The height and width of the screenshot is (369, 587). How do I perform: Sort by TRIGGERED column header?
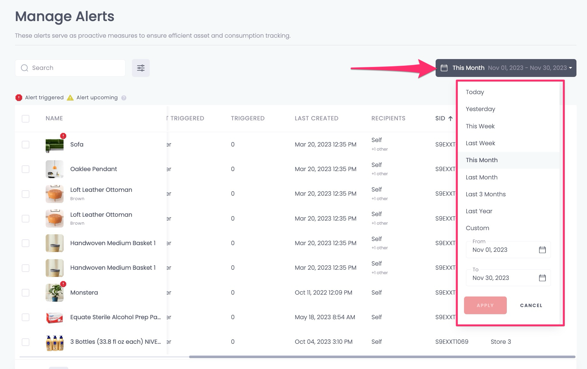[x=248, y=118]
